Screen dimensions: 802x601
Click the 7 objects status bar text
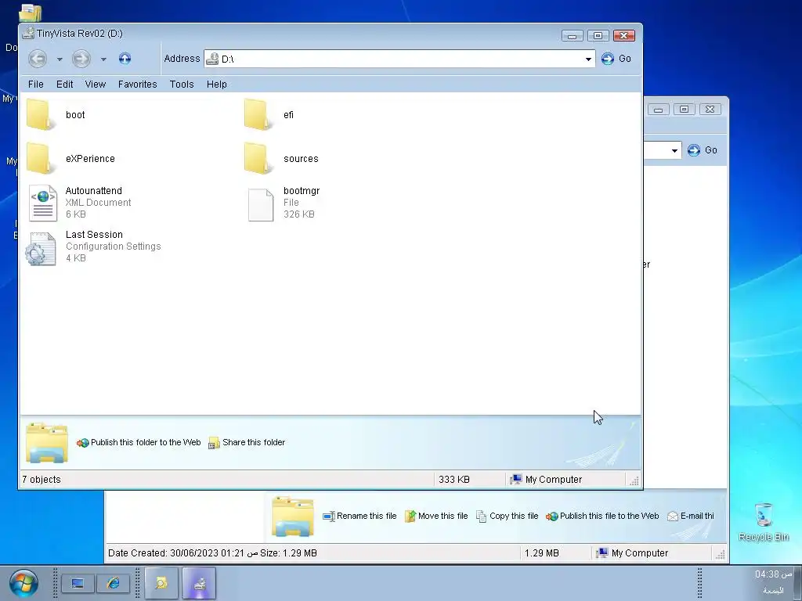(x=42, y=480)
